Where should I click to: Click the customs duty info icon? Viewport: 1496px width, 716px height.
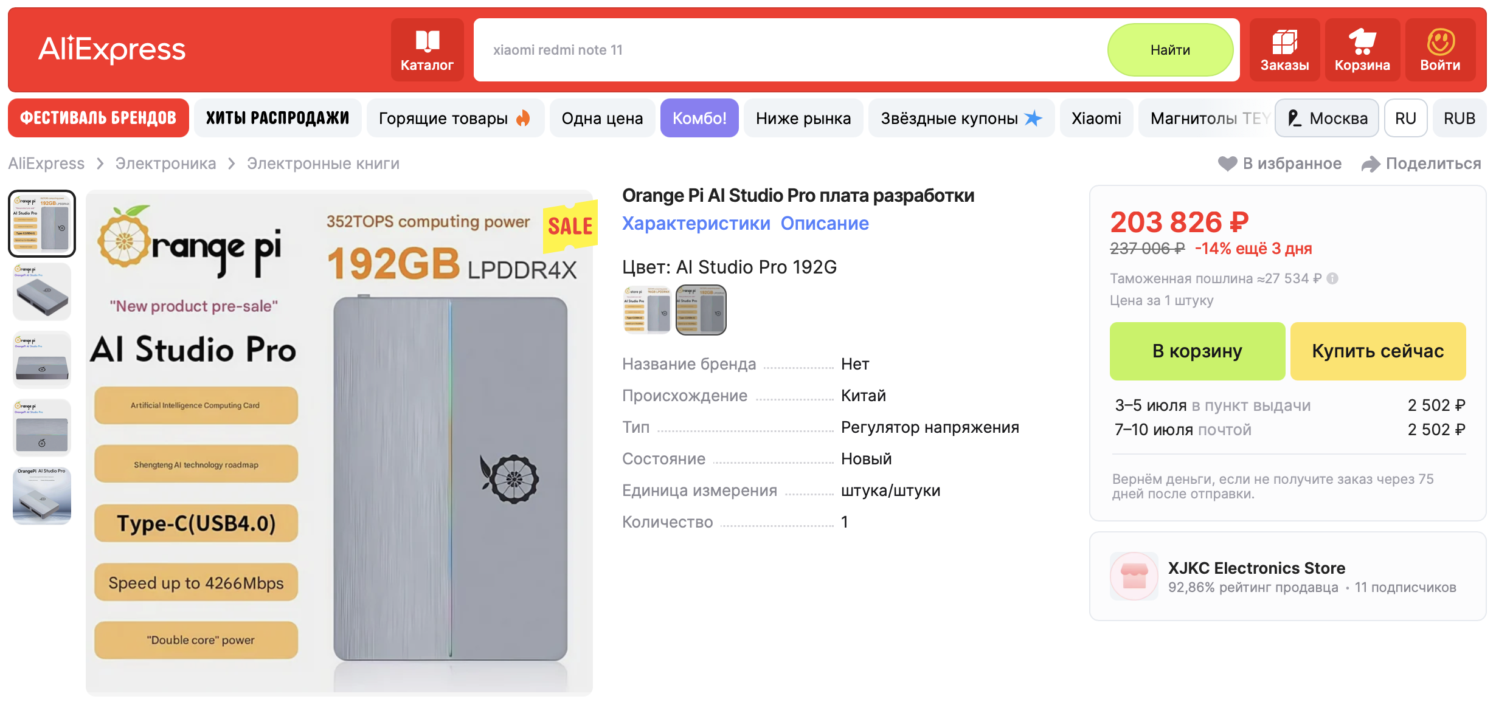(x=1332, y=278)
